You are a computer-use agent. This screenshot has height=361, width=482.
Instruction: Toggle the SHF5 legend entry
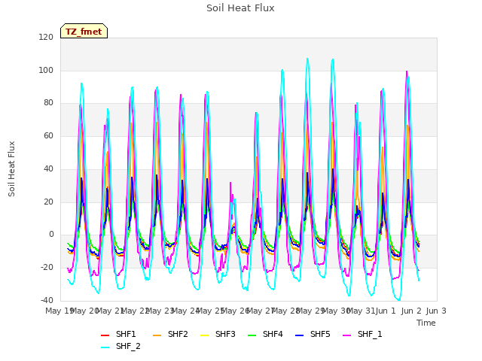(x=313, y=334)
